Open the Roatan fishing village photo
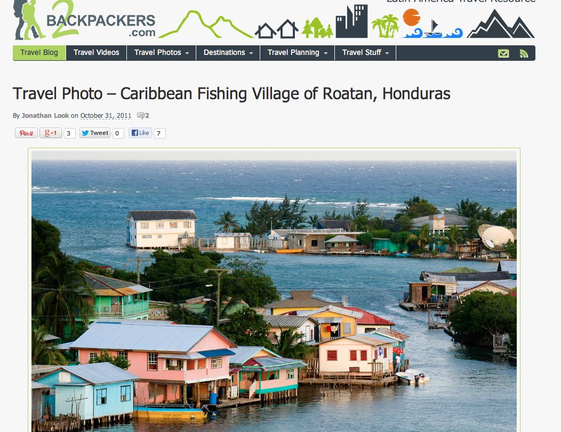 (274, 291)
